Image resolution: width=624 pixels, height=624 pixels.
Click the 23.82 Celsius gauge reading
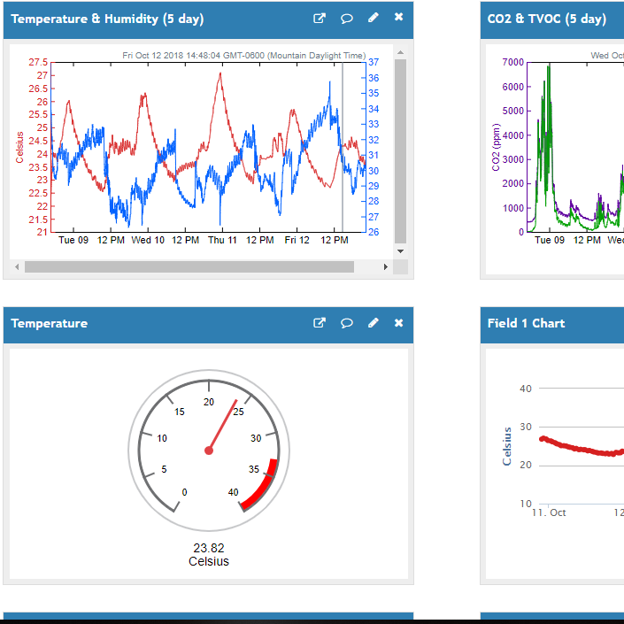tap(209, 554)
